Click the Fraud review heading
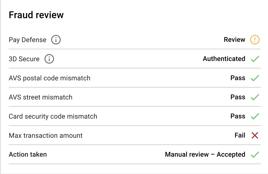 click(x=36, y=15)
